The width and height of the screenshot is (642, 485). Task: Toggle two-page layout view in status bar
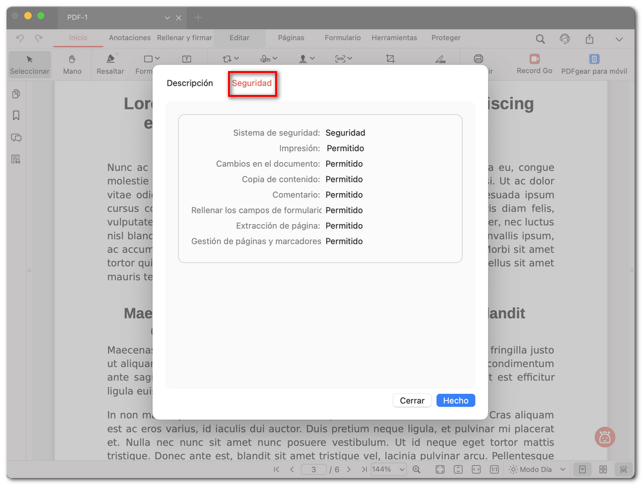coord(603,469)
